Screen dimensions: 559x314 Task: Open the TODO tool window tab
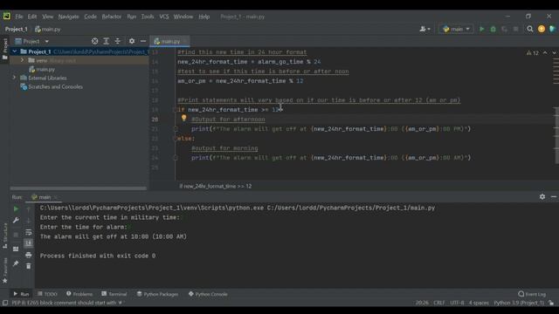(x=47, y=294)
